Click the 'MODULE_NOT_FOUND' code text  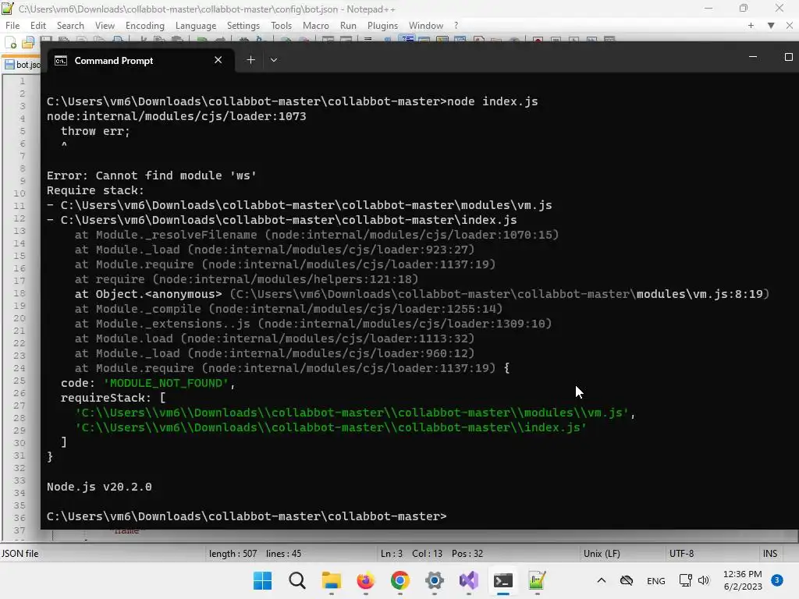pyautogui.click(x=165, y=383)
